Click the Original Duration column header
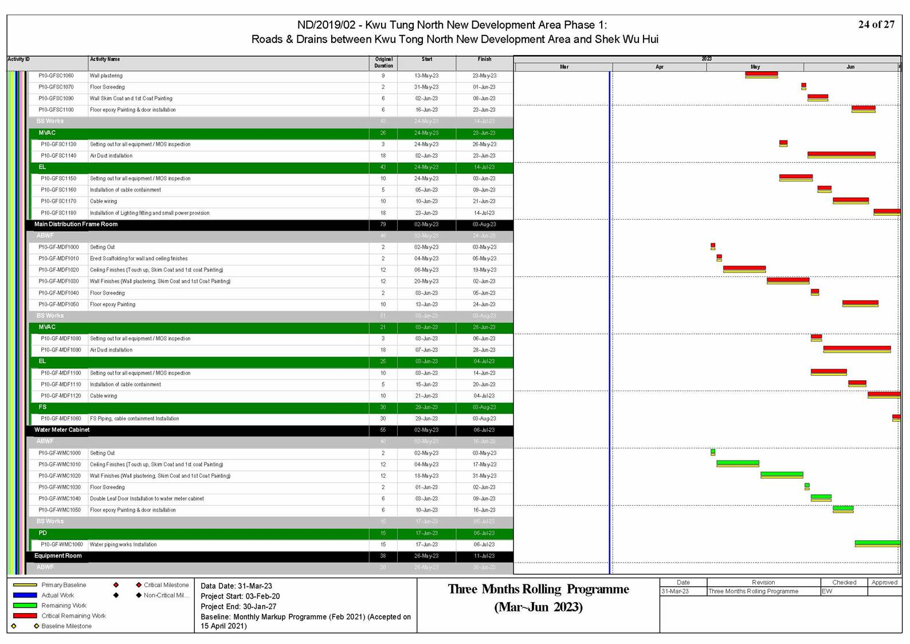 click(383, 63)
